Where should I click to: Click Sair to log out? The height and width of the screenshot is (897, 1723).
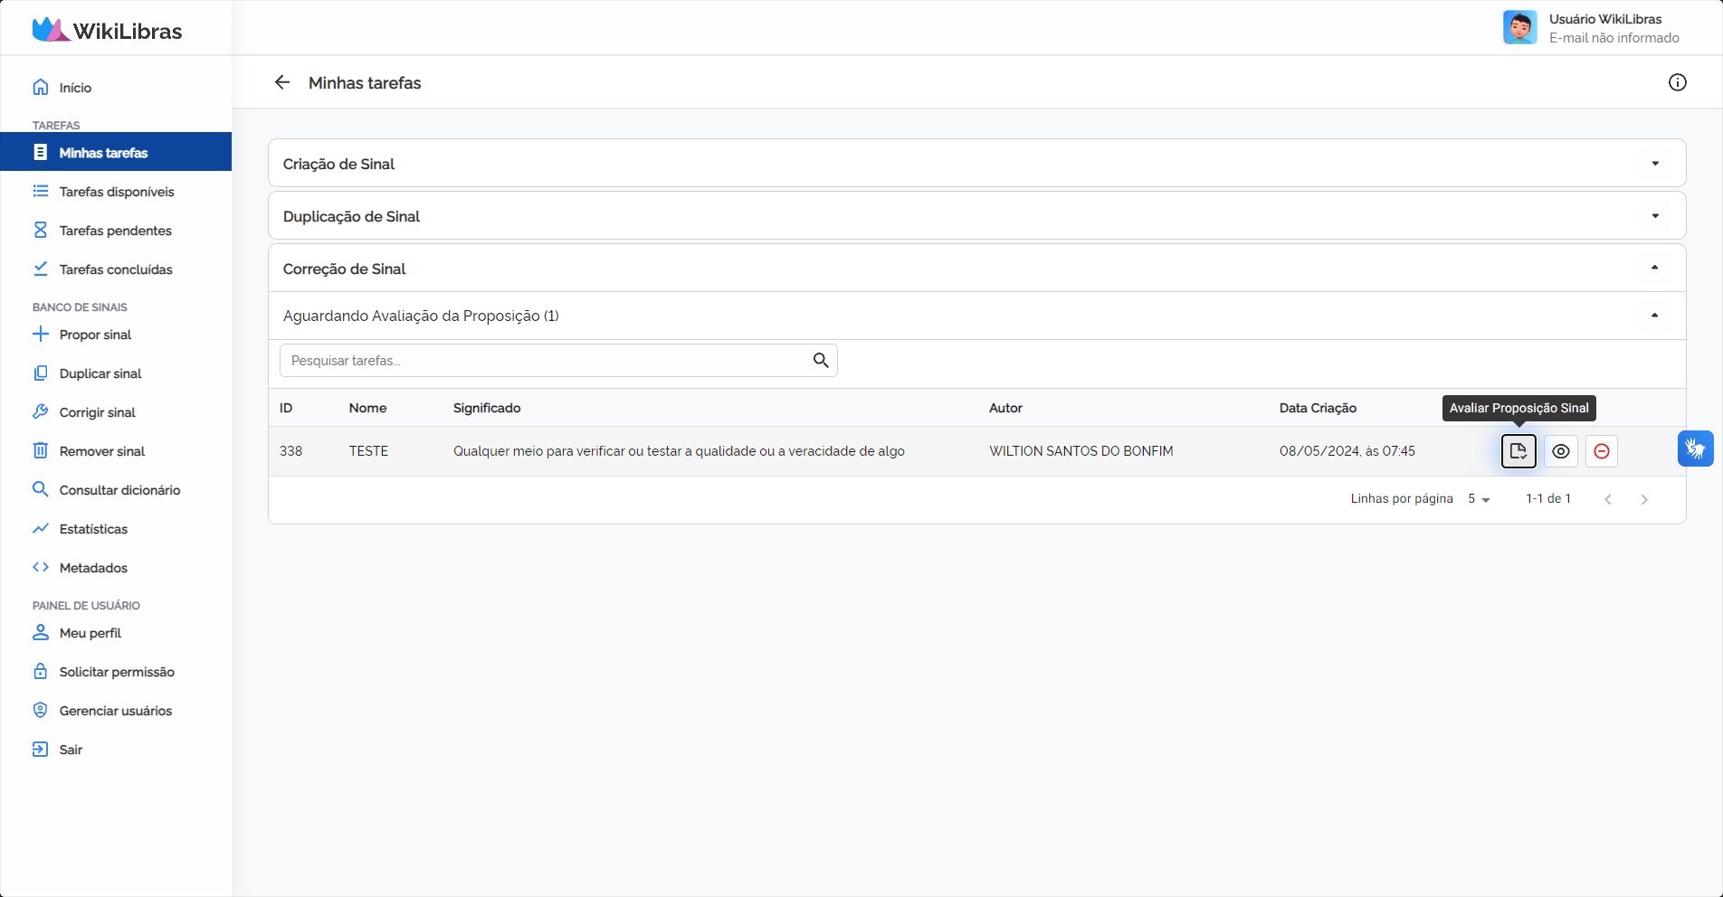71,750
